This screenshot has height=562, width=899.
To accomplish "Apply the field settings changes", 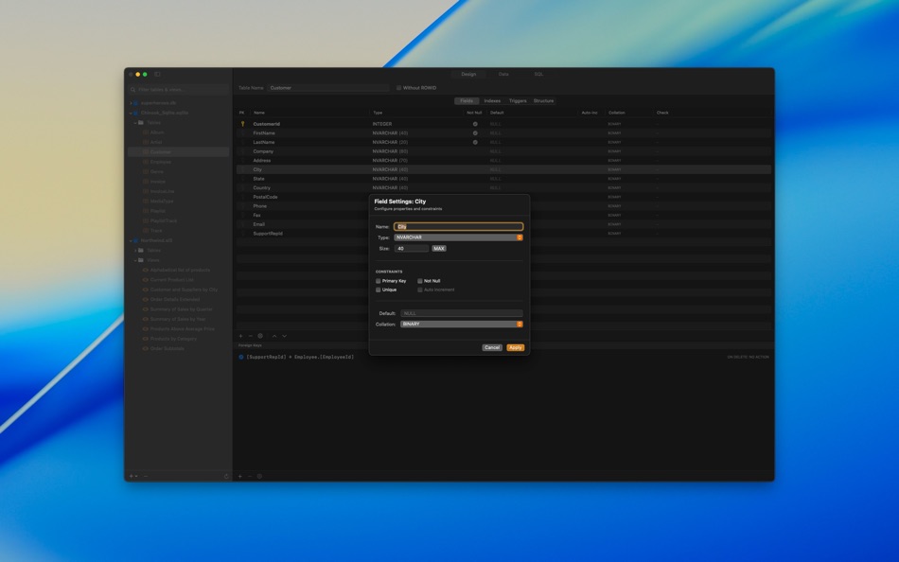I will (x=516, y=347).
